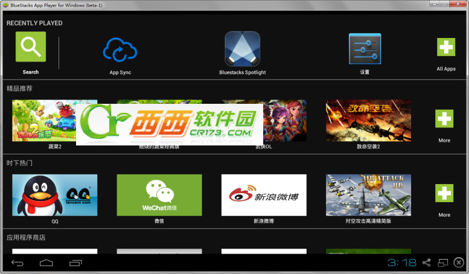Click the 时下热门 section heading
The image size is (469, 274).
point(19,163)
